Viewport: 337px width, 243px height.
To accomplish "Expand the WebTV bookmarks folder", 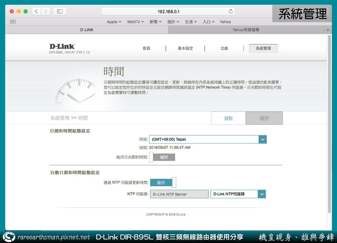I will (136, 21).
